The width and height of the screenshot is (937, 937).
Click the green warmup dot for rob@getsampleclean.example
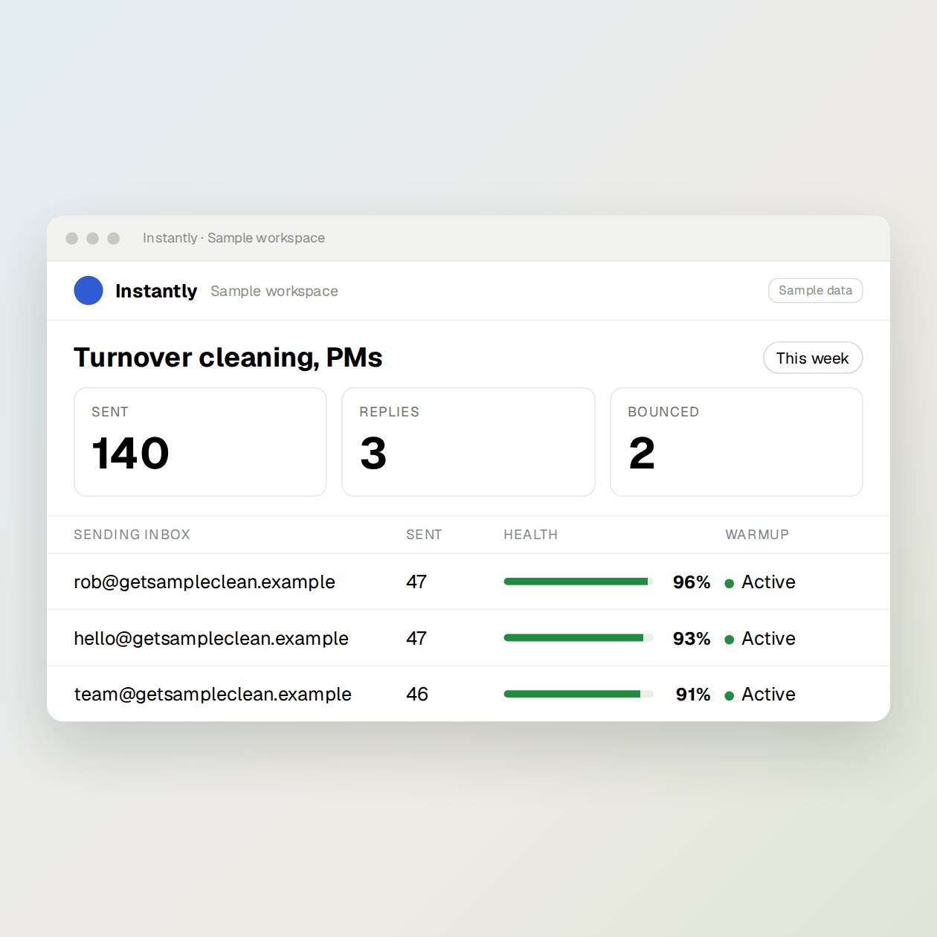coord(730,584)
